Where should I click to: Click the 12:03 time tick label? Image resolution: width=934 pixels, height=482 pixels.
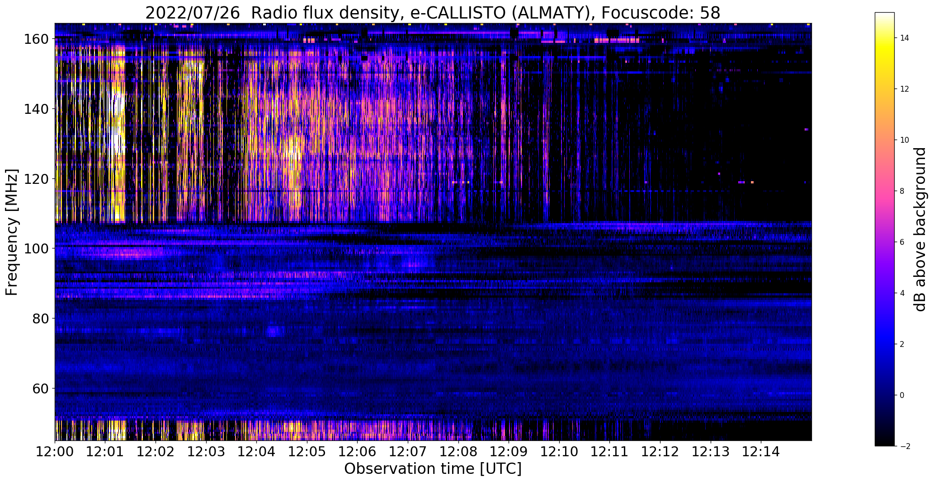coord(206,451)
